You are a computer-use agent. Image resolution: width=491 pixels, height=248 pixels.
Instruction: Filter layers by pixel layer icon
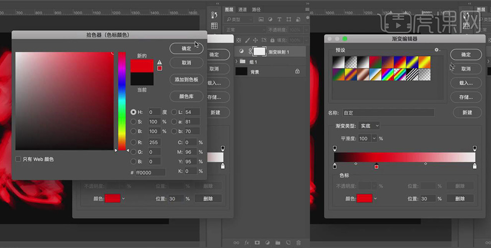pos(261,19)
